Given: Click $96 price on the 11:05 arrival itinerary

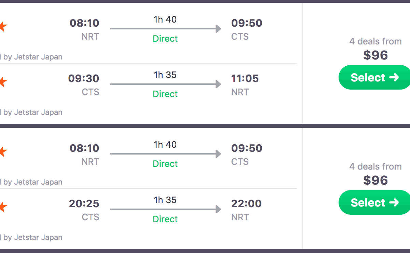Looking at the screenshot, I should [375, 55].
